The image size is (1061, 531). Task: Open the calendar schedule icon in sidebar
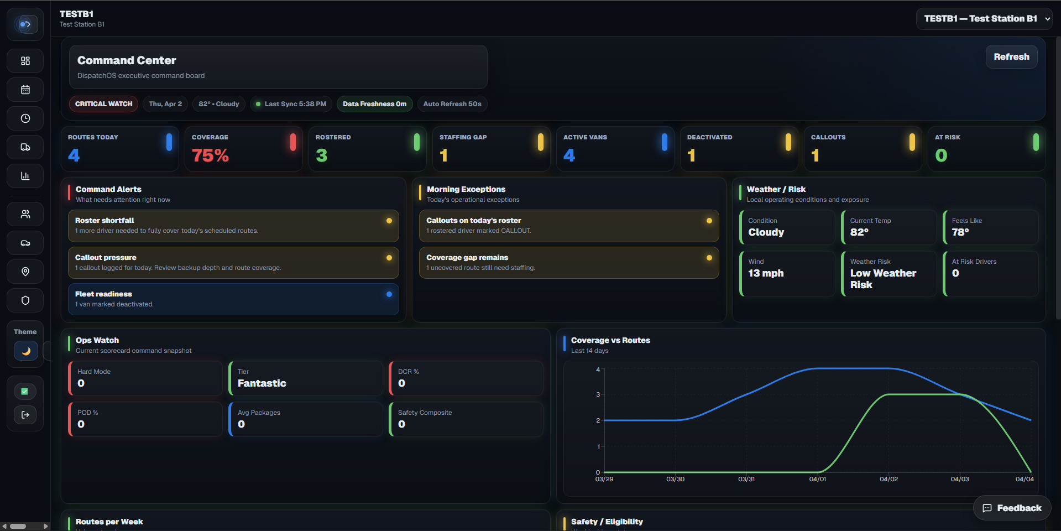(25, 90)
